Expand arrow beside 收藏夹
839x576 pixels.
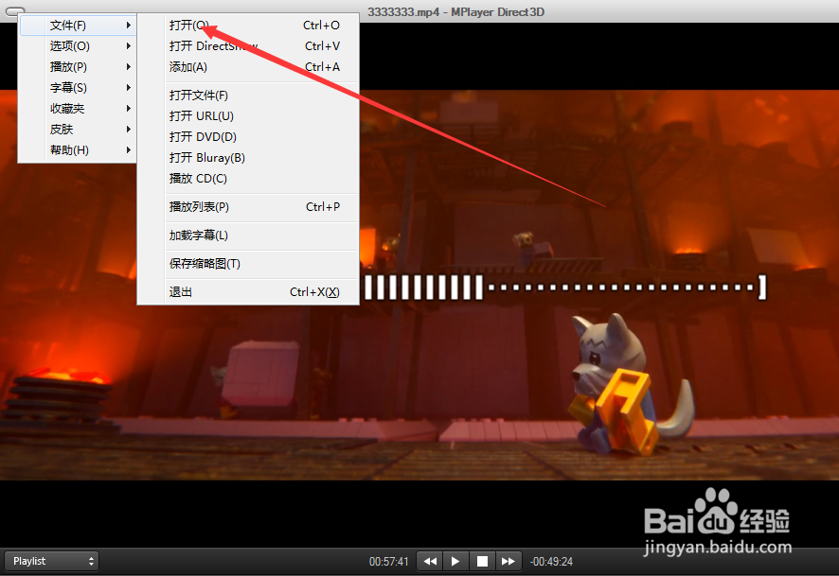(x=129, y=109)
